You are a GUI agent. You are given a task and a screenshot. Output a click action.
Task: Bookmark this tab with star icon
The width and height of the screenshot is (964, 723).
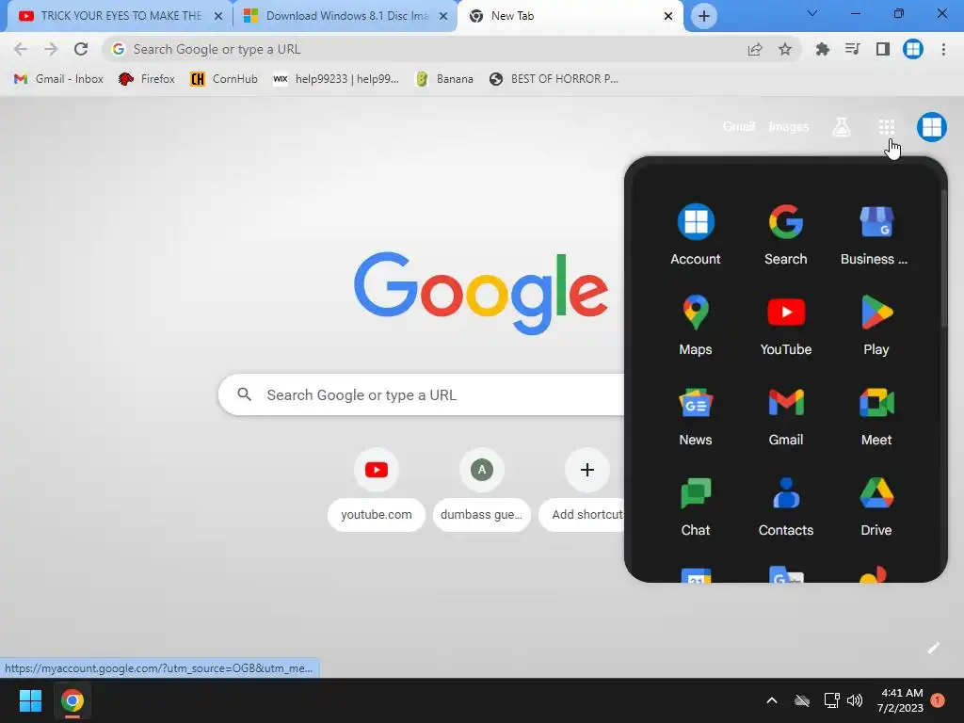(x=784, y=49)
